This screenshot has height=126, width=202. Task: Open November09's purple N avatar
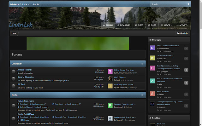pos(152,48)
